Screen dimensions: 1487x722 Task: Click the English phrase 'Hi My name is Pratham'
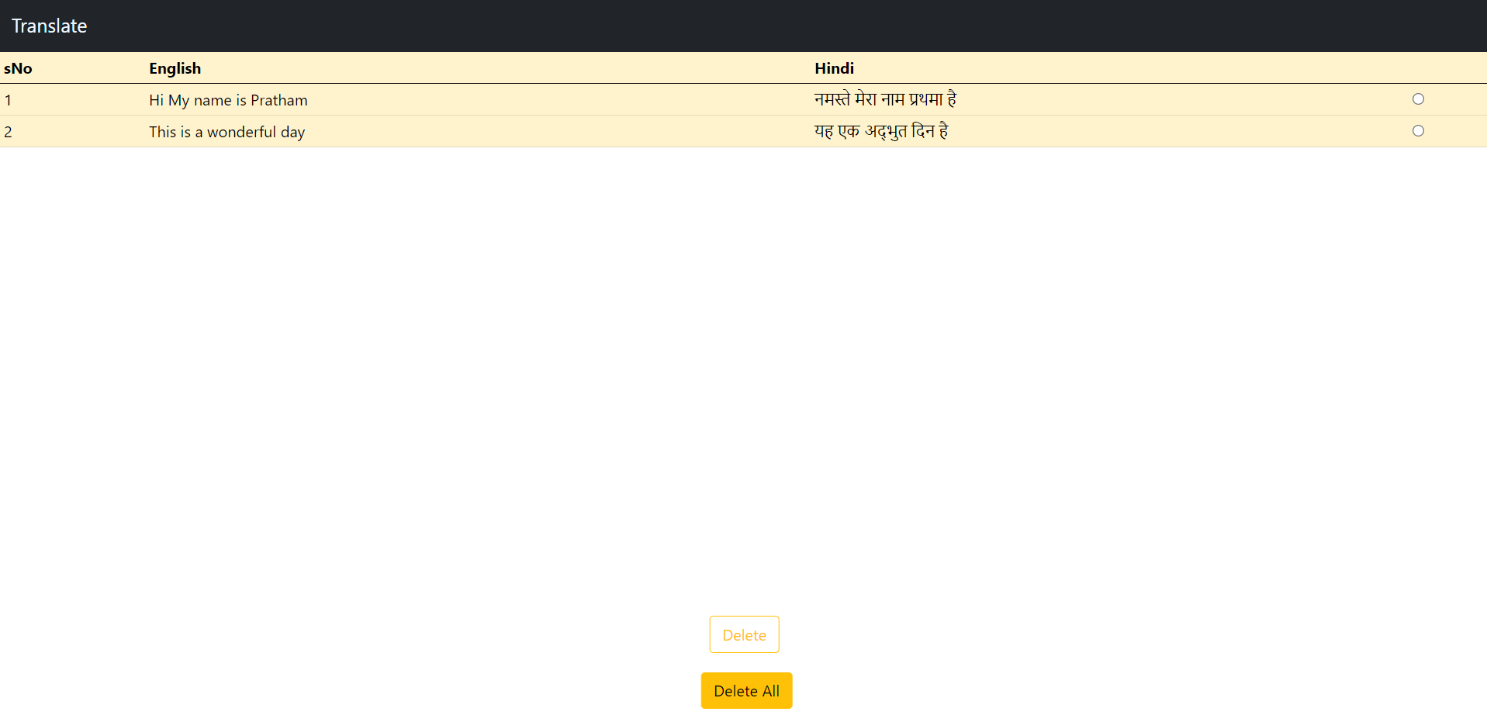tap(228, 99)
